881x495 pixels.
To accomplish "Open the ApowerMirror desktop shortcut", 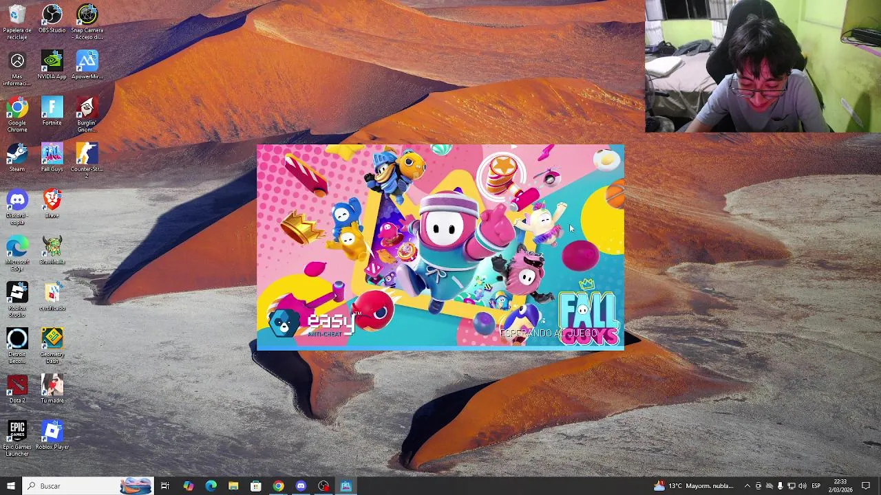I will pos(87,65).
